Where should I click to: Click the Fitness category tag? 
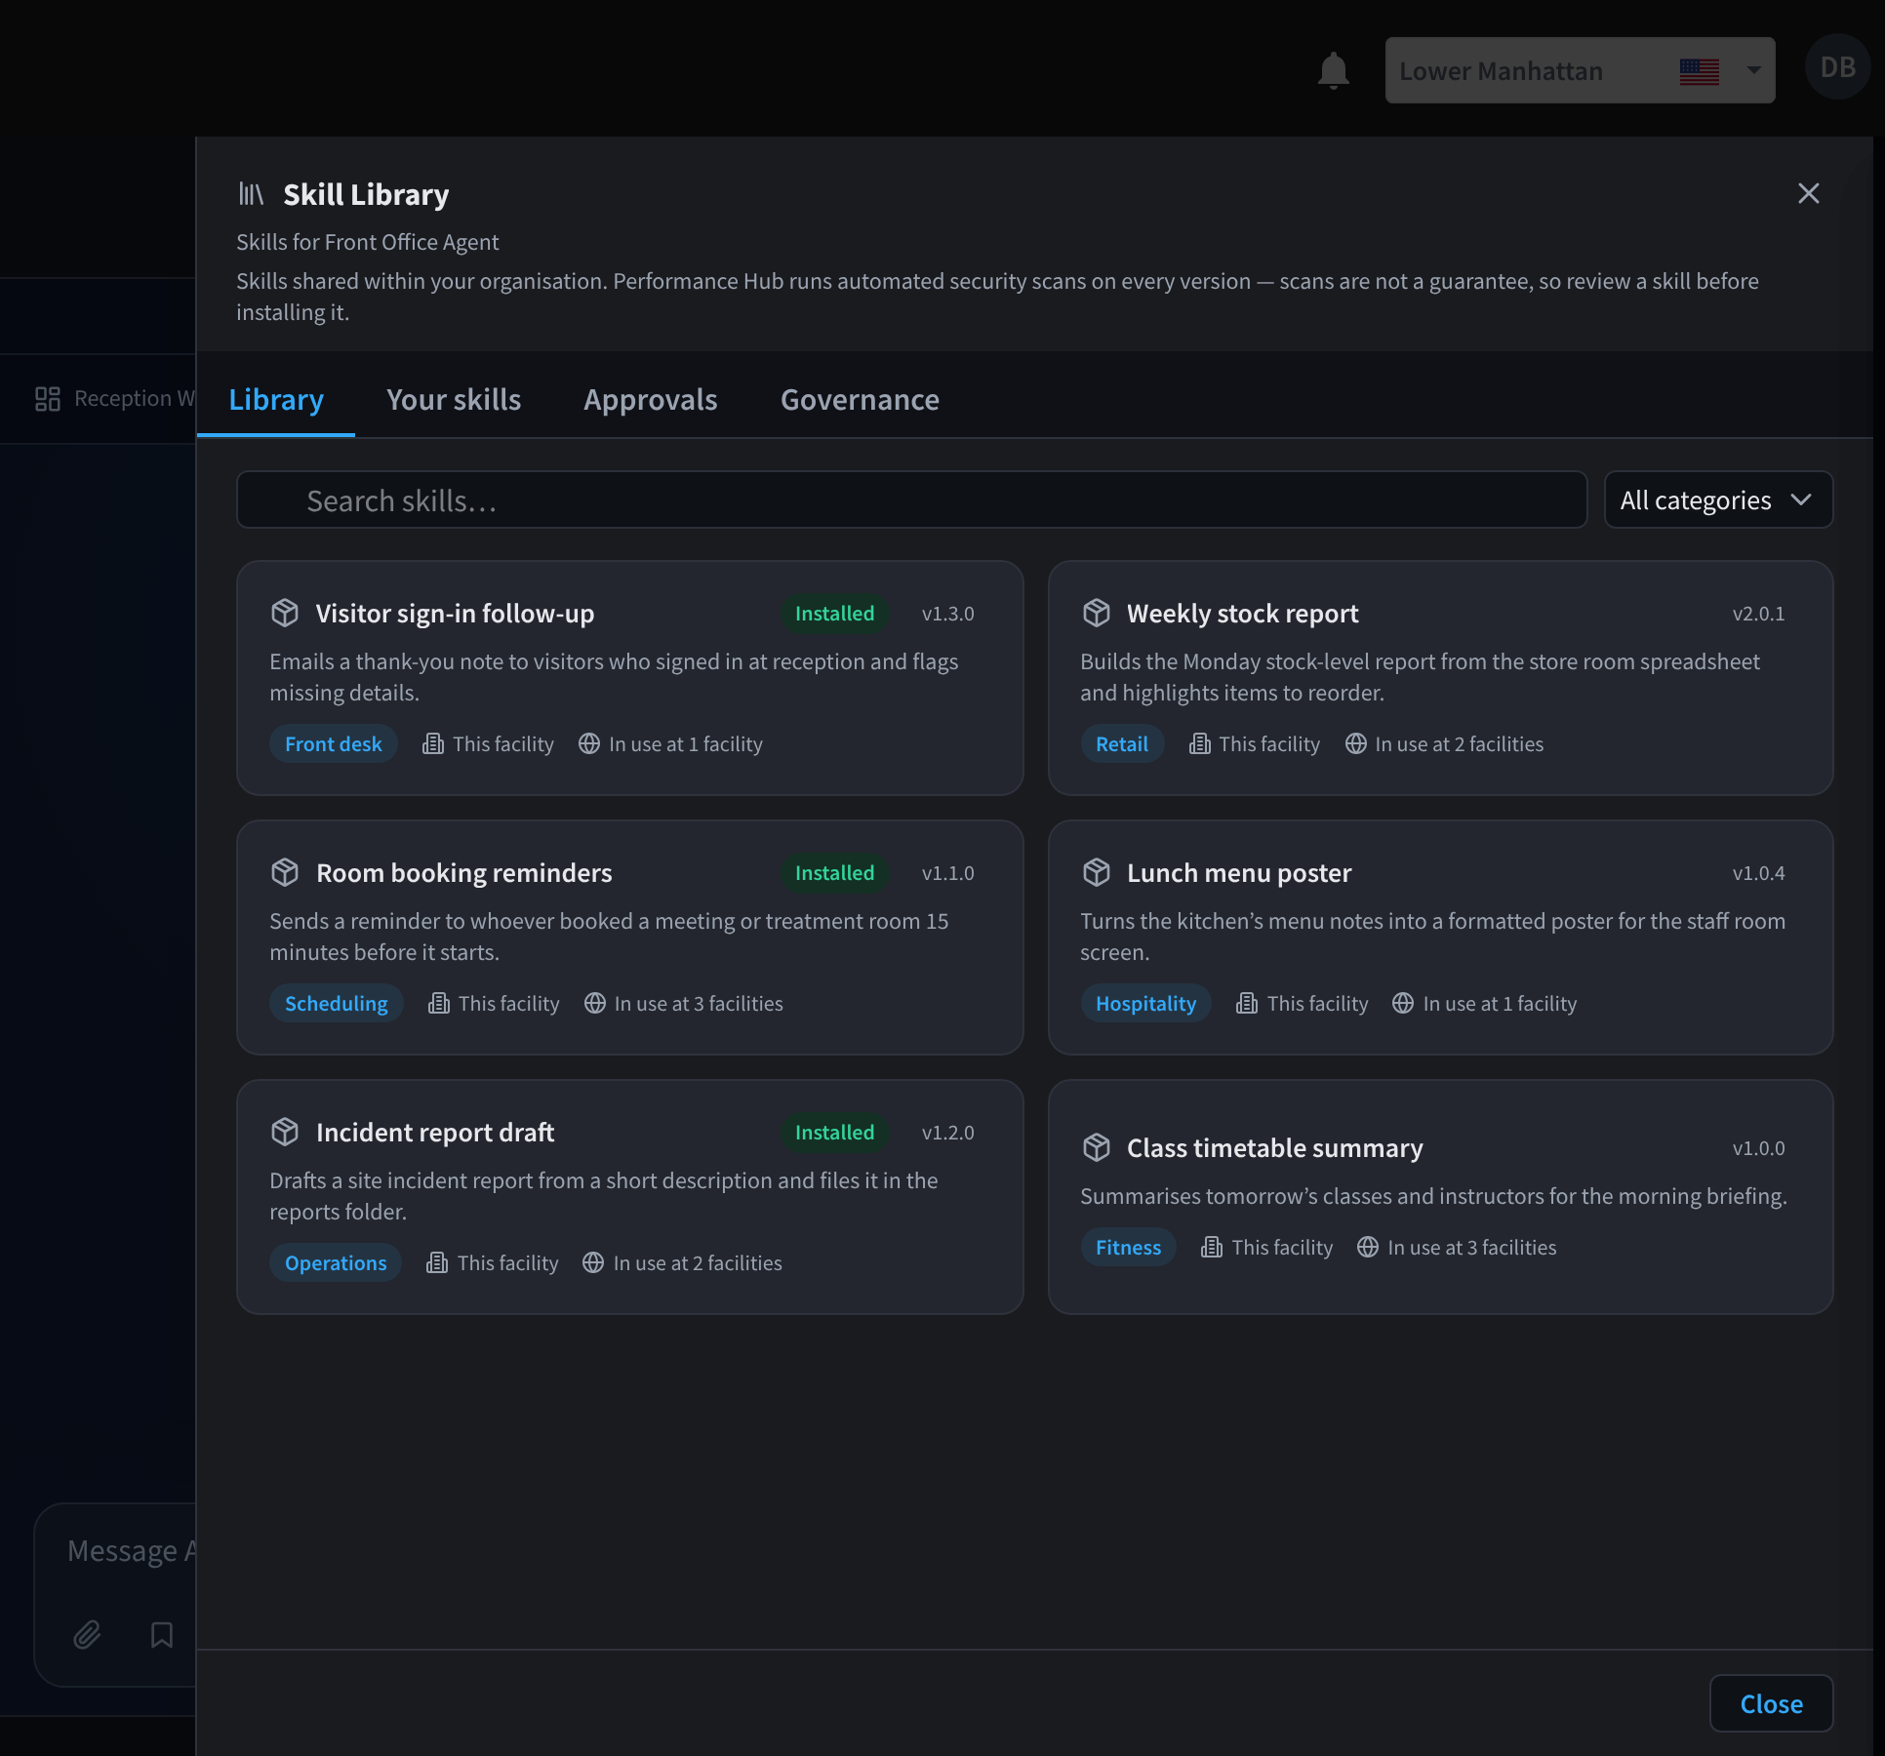[x=1128, y=1247]
